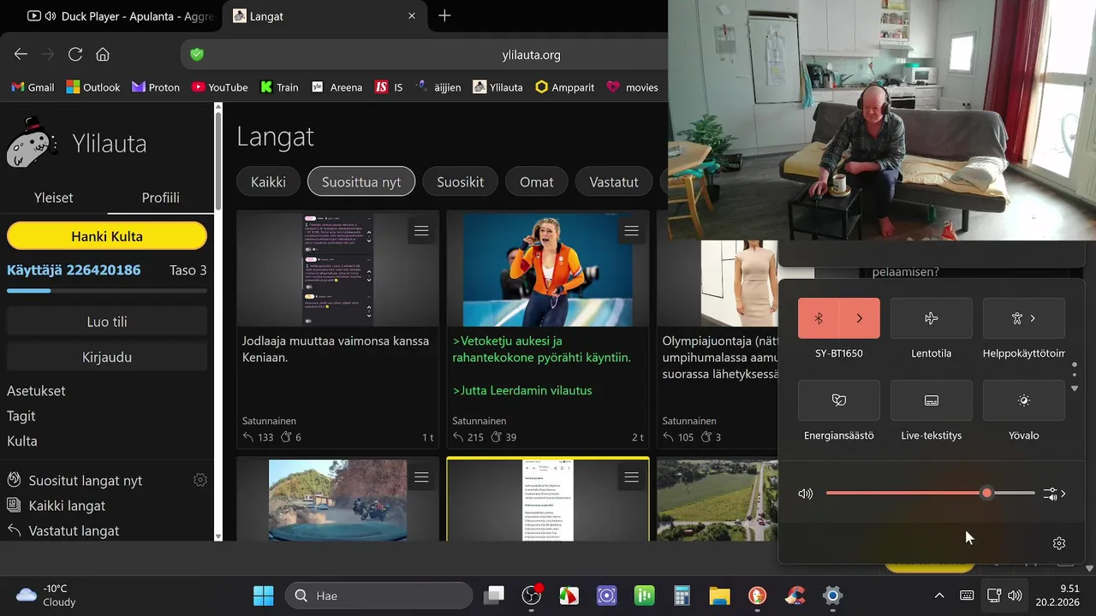Open Outlook bookmark

point(92,87)
